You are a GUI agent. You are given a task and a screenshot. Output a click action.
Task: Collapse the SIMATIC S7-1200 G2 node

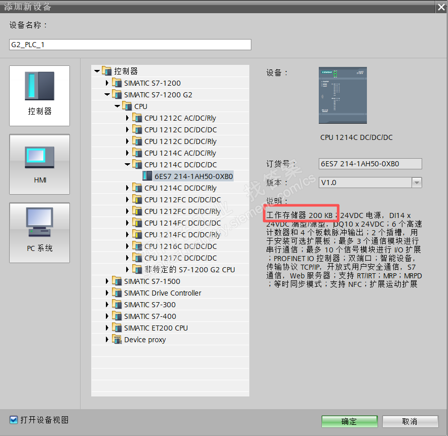pyautogui.click(x=107, y=94)
